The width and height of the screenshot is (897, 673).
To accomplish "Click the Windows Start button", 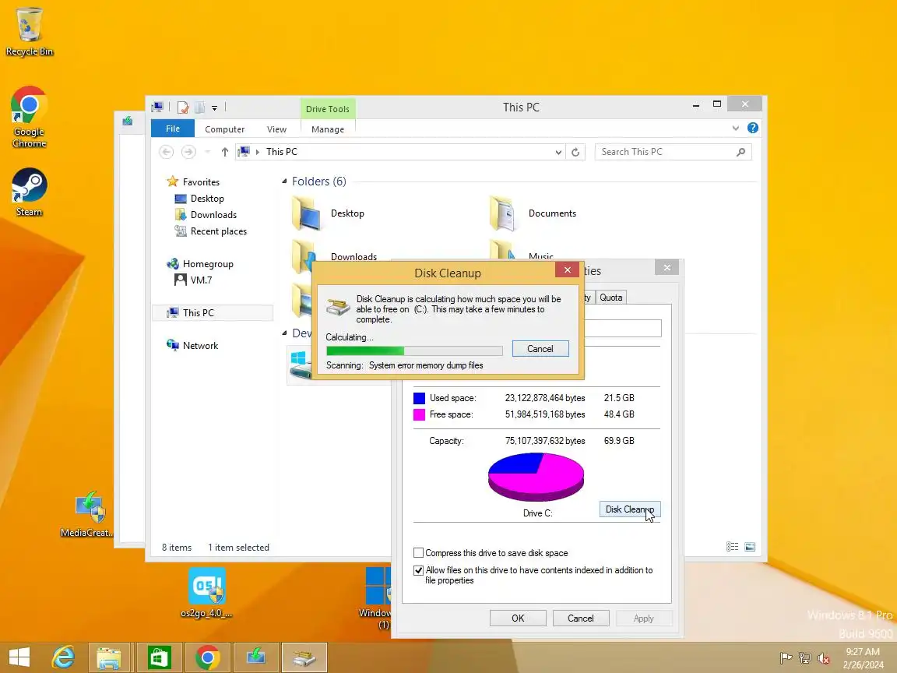I will (19, 657).
